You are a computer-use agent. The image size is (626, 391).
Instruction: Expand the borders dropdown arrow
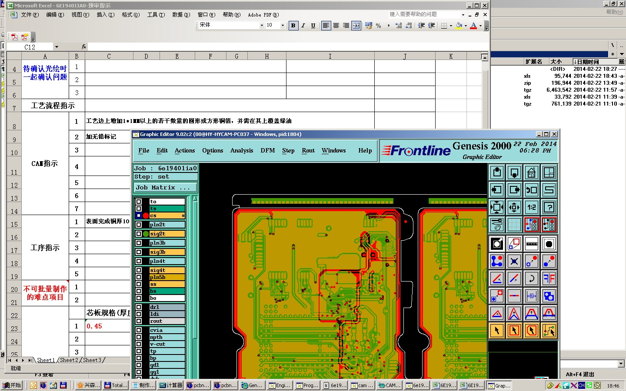tap(451, 26)
